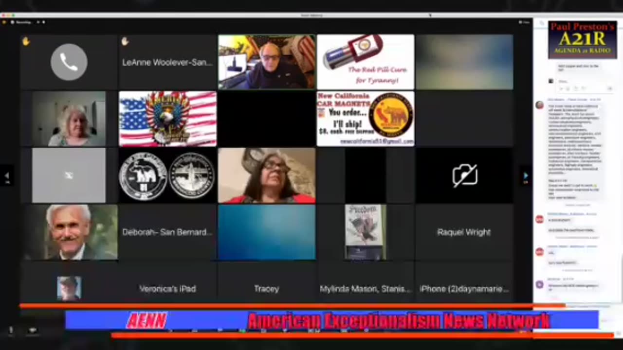Select the small avatar in bottom-left tile

pos(69,288)
